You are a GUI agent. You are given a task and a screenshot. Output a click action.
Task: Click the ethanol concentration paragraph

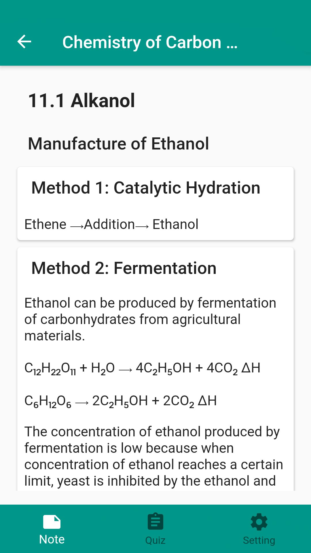click(x=153, y=456)
